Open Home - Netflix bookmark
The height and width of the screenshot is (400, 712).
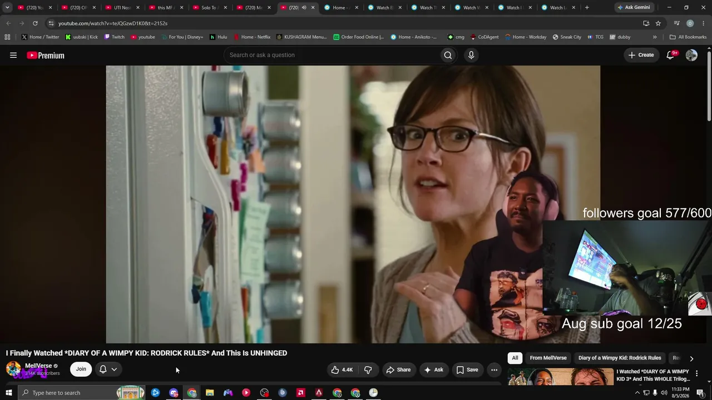coord(251,37)
